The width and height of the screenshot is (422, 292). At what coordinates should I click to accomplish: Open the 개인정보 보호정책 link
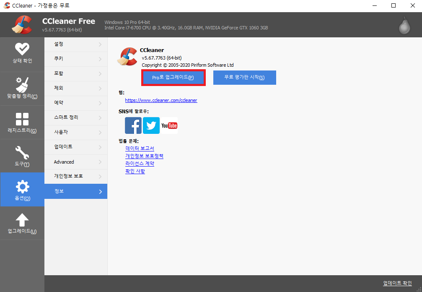(144, 156)
